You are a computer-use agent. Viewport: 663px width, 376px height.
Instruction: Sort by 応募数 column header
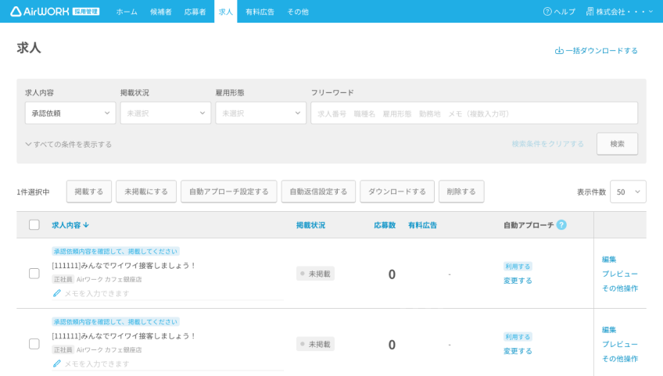point(385,225)
